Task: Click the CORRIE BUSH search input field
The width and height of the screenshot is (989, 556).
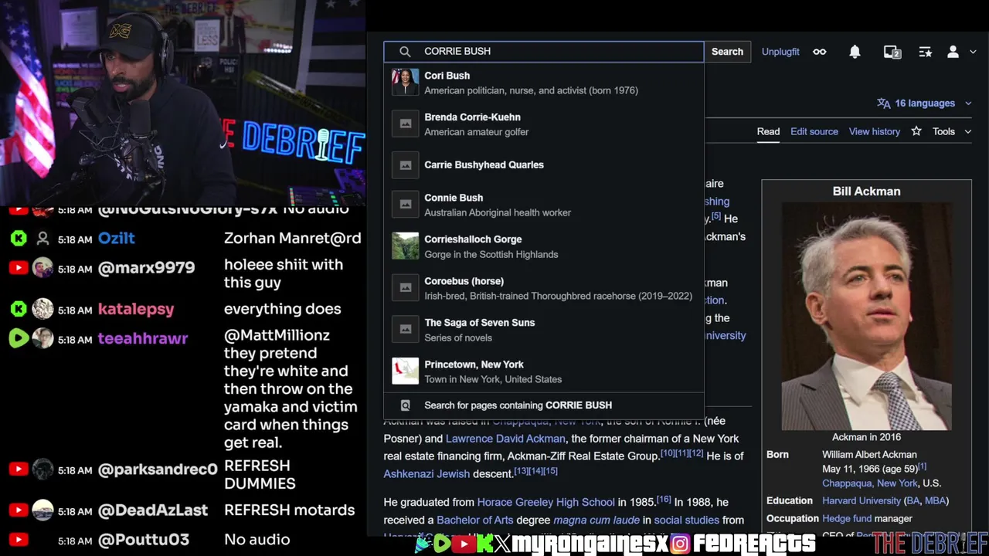Action: click(x=544, y=52)
